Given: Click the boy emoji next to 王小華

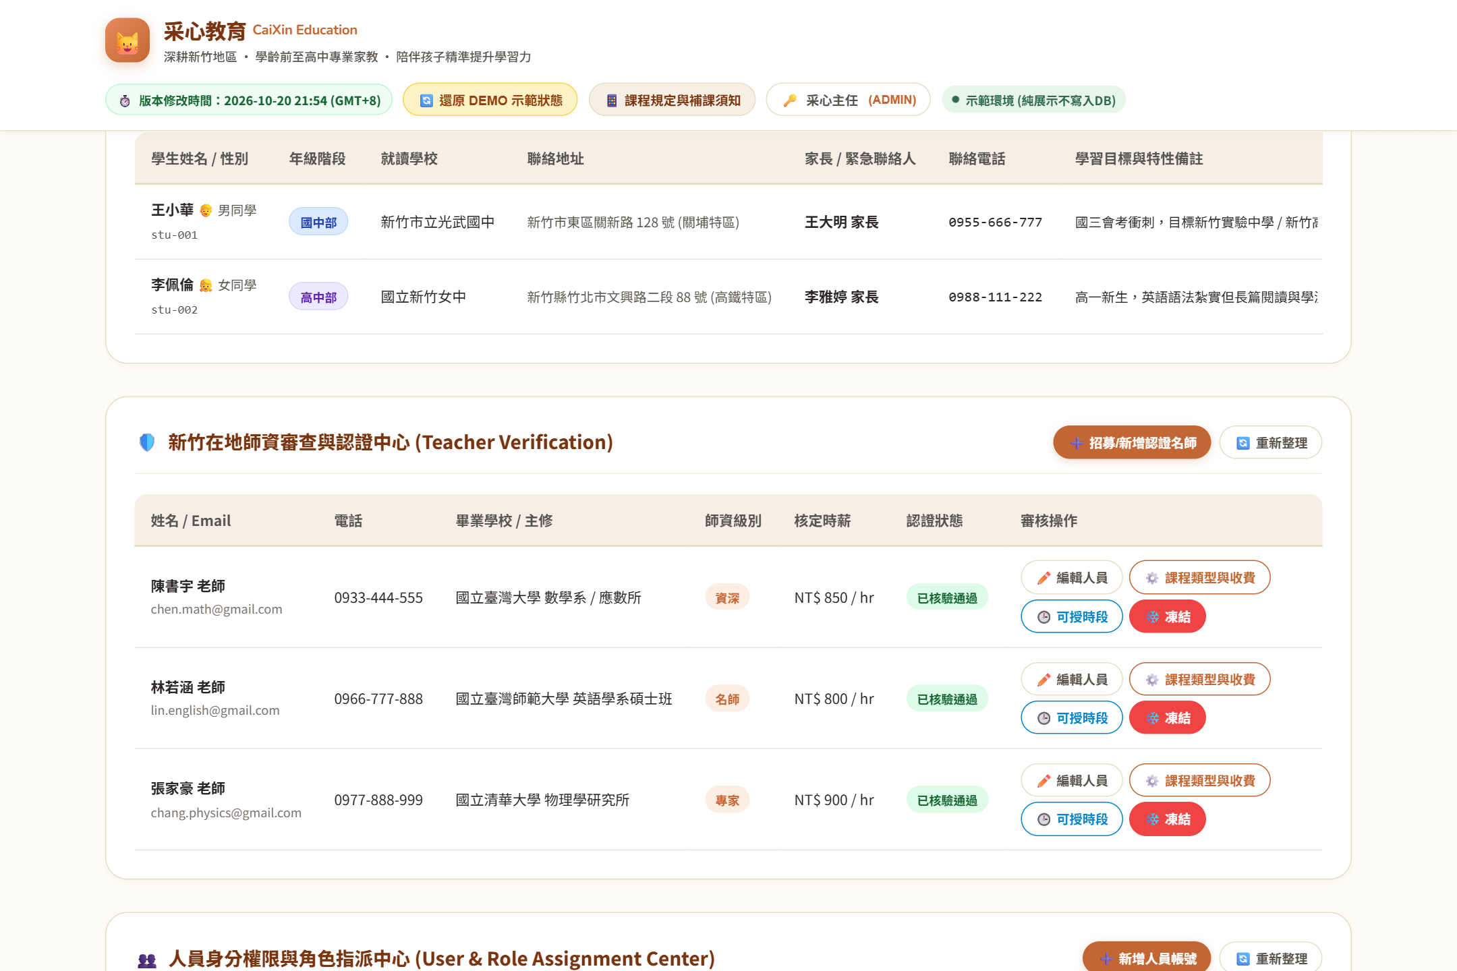Looking at the screenshot, I should 206,210.
